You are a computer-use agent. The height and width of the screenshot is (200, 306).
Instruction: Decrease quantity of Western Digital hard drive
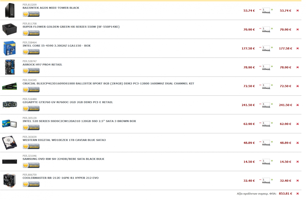point(260,142)
